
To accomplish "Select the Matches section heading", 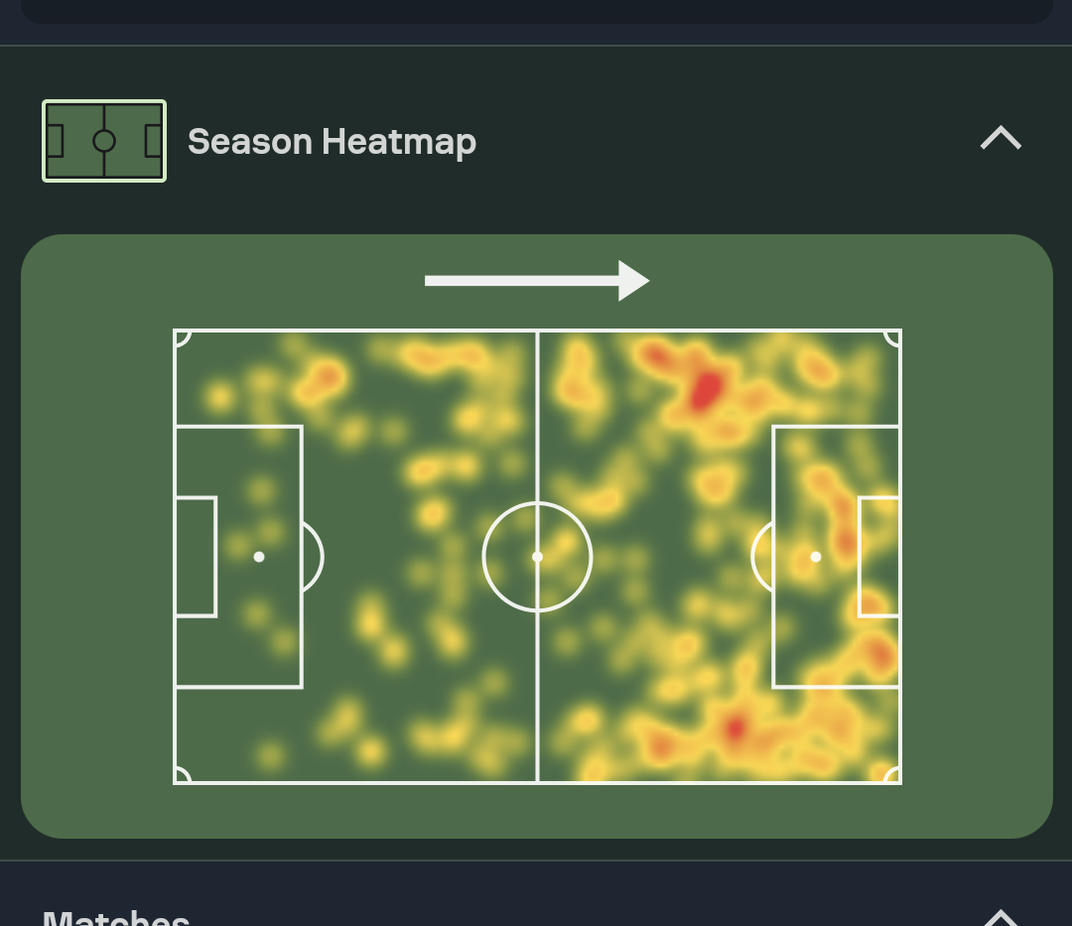I will click(116, 918).
